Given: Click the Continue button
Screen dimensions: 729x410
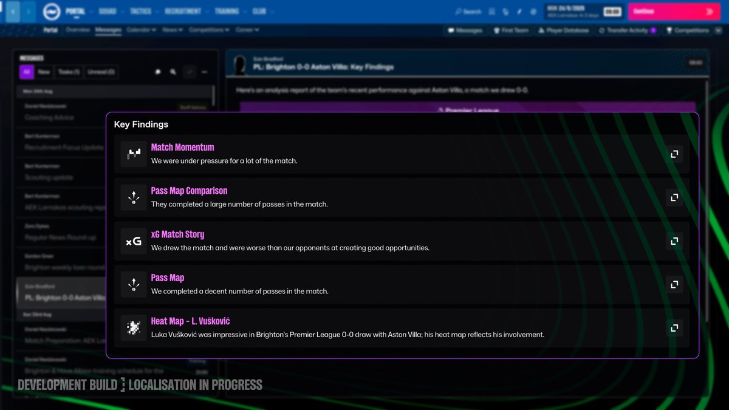Looking at the screenshot, I should coord(673,12).
